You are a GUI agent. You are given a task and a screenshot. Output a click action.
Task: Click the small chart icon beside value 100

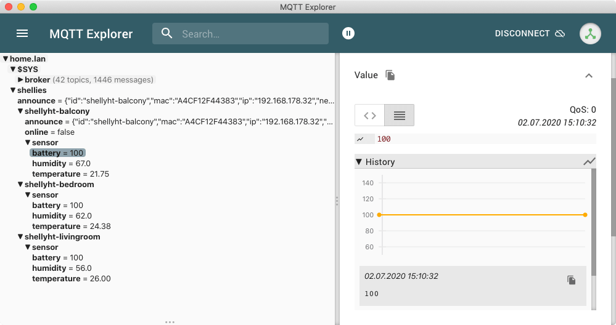[x=360, y=139]
